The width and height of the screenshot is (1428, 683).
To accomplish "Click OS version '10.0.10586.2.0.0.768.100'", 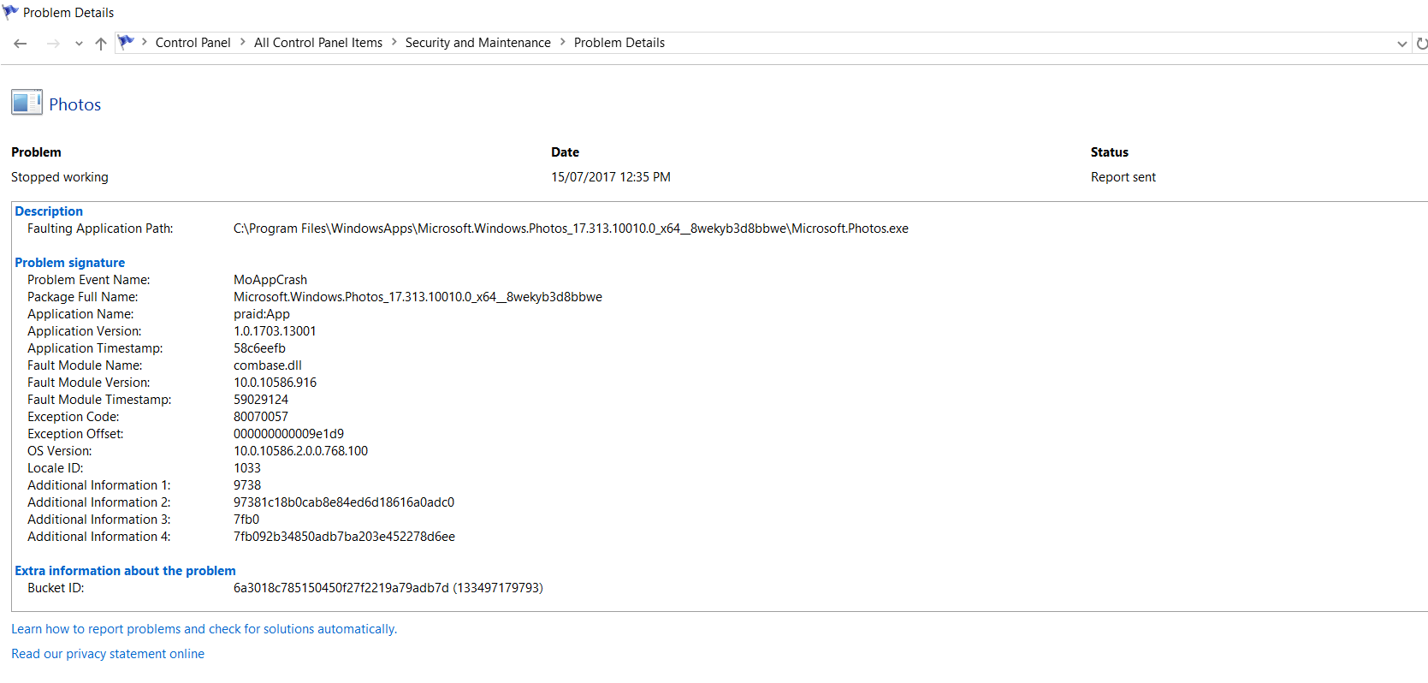I will coord(300,451).
